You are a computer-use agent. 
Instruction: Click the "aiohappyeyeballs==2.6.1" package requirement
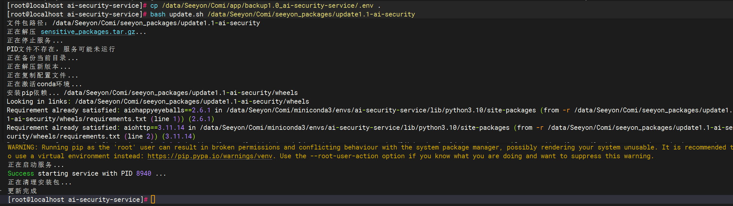167,110
